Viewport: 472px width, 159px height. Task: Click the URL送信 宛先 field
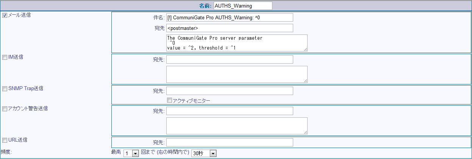tap(230, 142)
